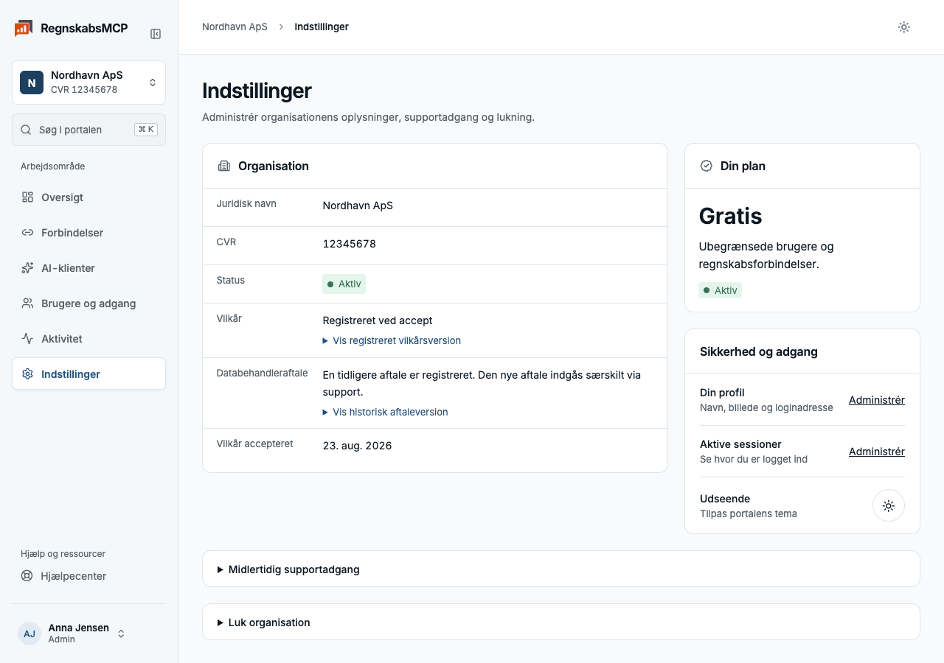Click the date 23. aug. 2026
The width and height of the screenshot is (944, 663).
pos(358,446)
